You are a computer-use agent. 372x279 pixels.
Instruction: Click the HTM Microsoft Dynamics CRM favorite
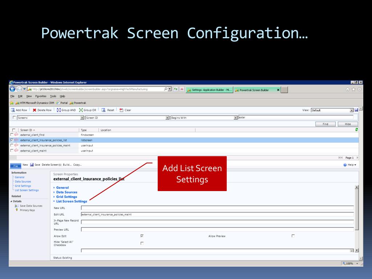pos(35,103)
